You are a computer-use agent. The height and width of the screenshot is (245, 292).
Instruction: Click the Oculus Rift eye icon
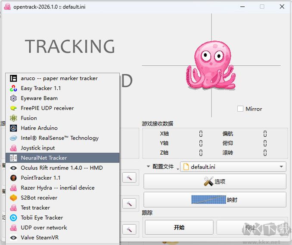click(13, 168)
